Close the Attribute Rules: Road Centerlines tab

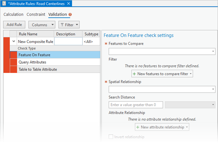69,4
